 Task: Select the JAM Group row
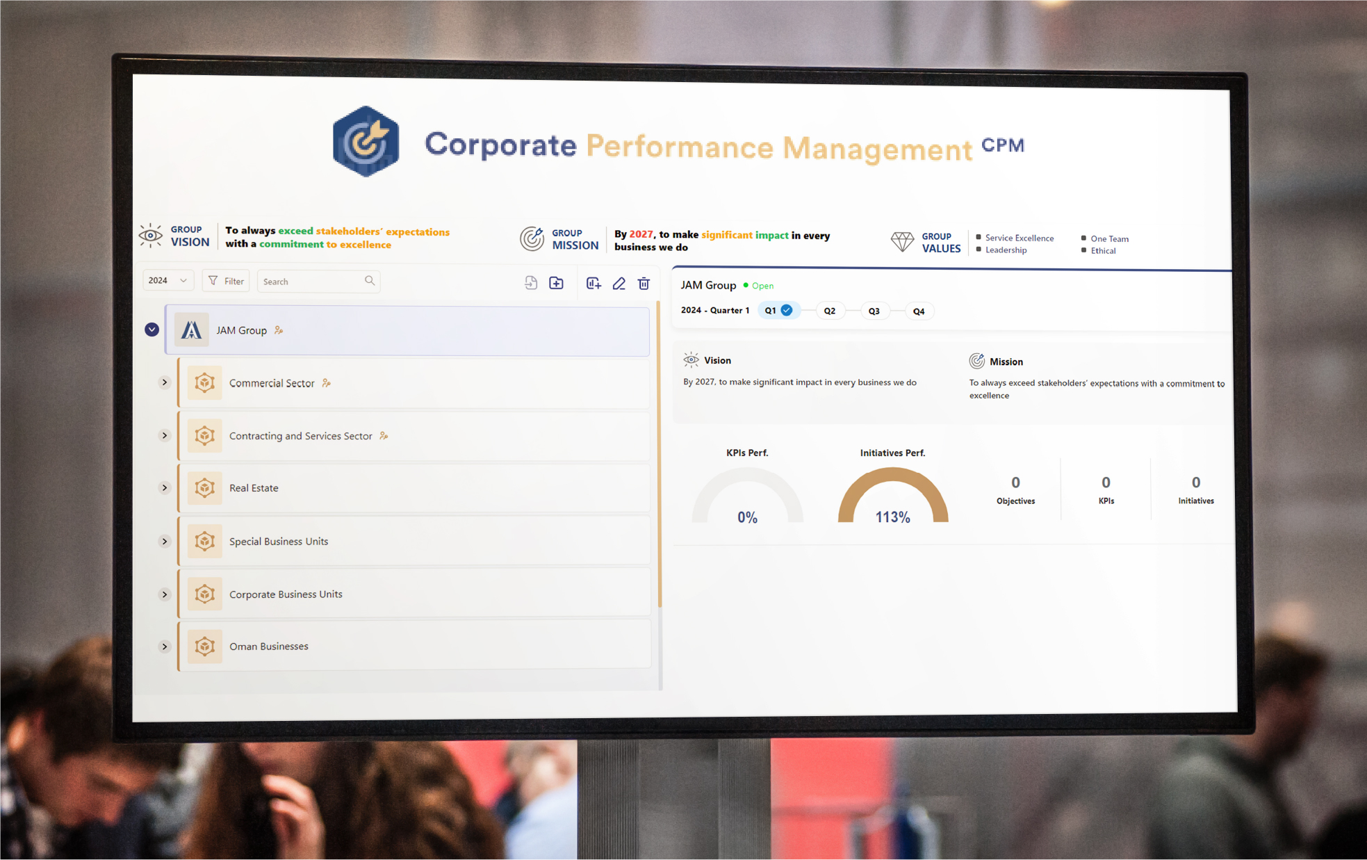(x=407, y=330)
